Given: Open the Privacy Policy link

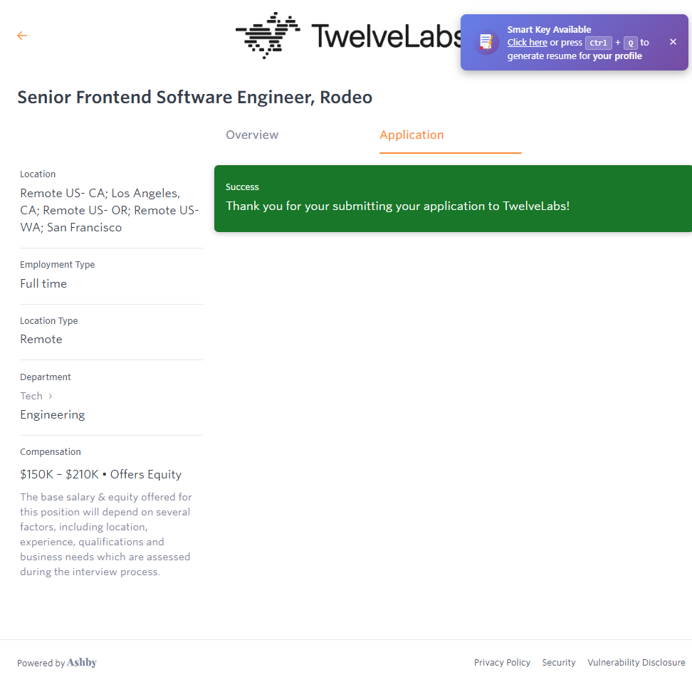Looking at the screenshot, I should click(x=502, y=663).
